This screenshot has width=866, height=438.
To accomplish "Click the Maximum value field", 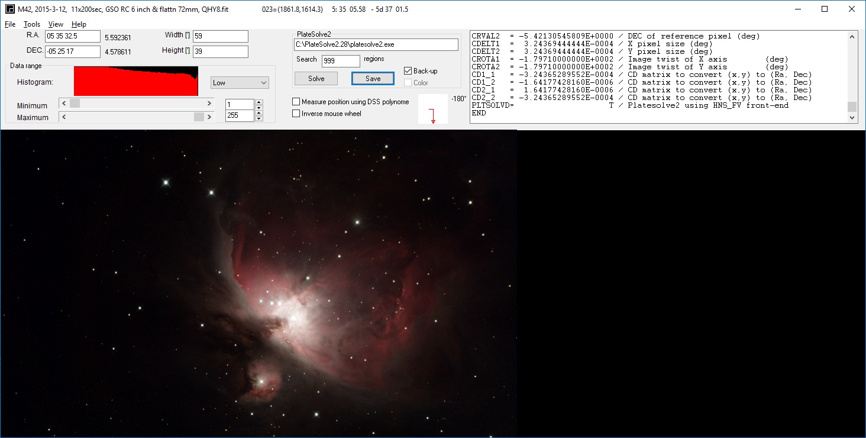I will tap(240, 115).
